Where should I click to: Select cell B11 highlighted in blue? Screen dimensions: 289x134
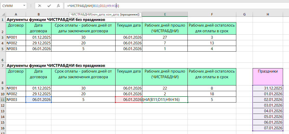[x=38, y=100]
